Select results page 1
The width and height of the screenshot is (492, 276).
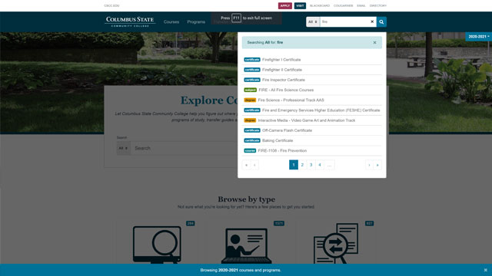294,165
